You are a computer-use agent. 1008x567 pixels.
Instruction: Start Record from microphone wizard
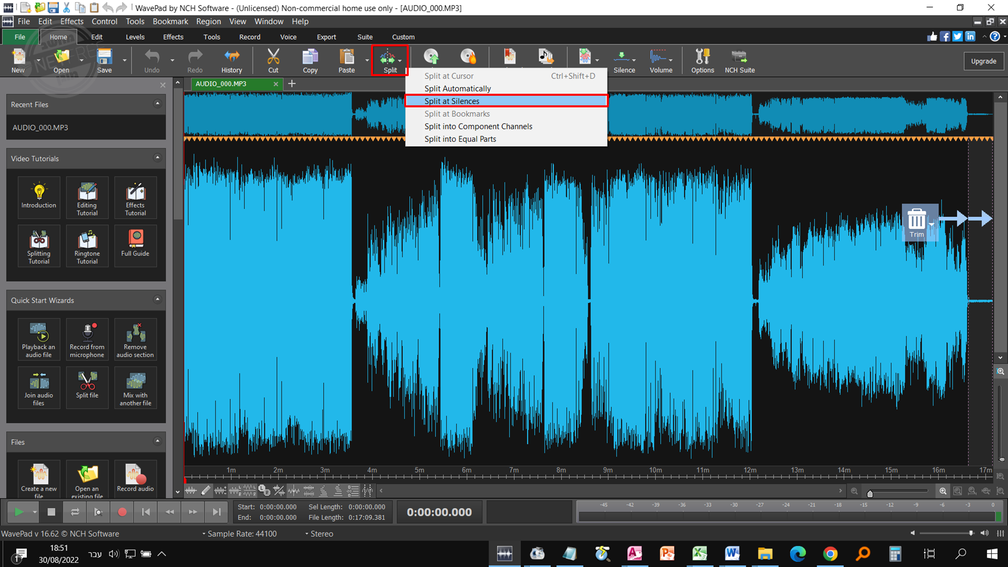click(87, 339)
